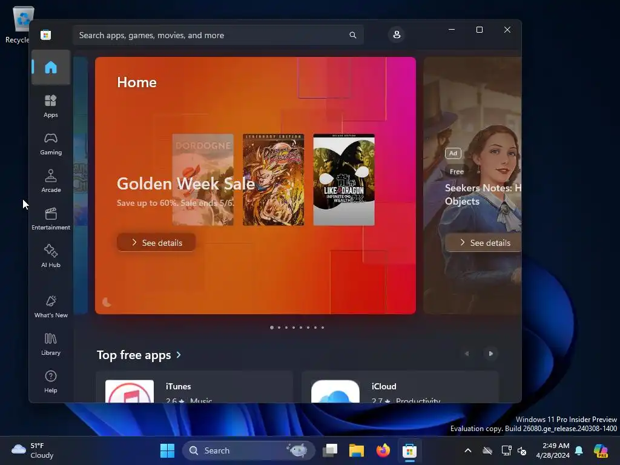Go to the Gaming section
Screen dimensions: 620x465
click(x=51, y=143)
